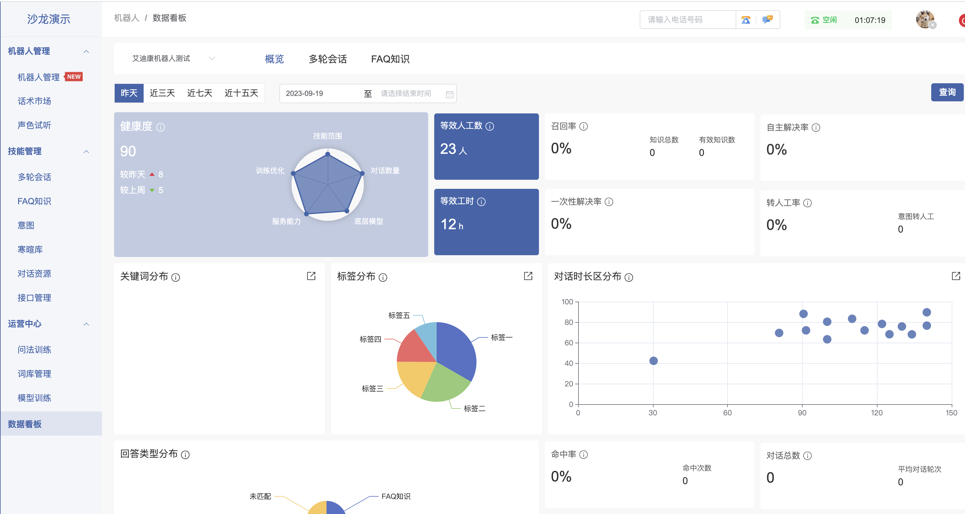965x514 pixels.
Task: Show info tooltip for 召回率
Action: click(584, 126)
